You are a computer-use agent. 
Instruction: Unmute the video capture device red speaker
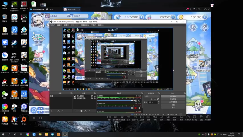tap(135, 108)
